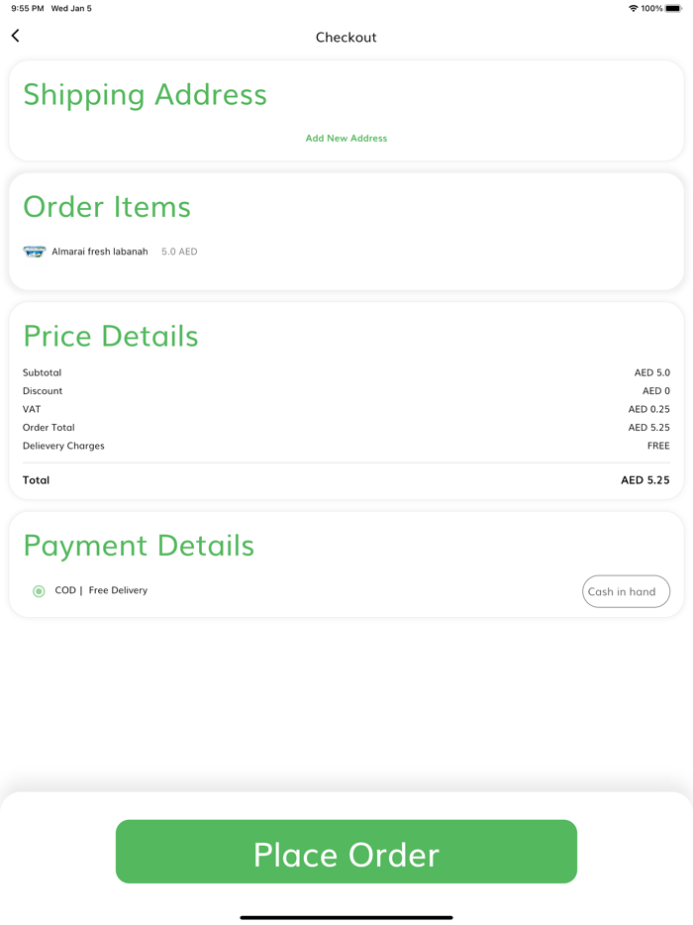Screen dimensions: 693x925
Task: Click the Cash in hand field
Action: [626, 591]
